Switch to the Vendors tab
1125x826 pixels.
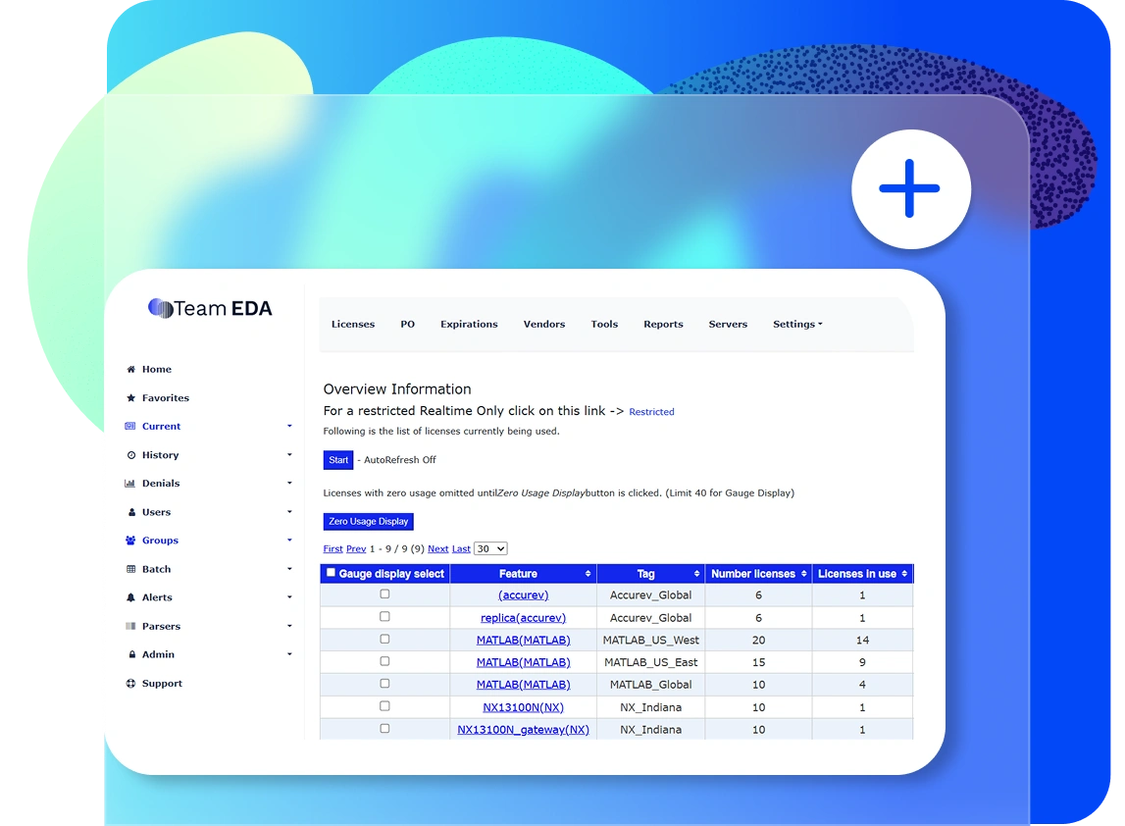(544, 325)
